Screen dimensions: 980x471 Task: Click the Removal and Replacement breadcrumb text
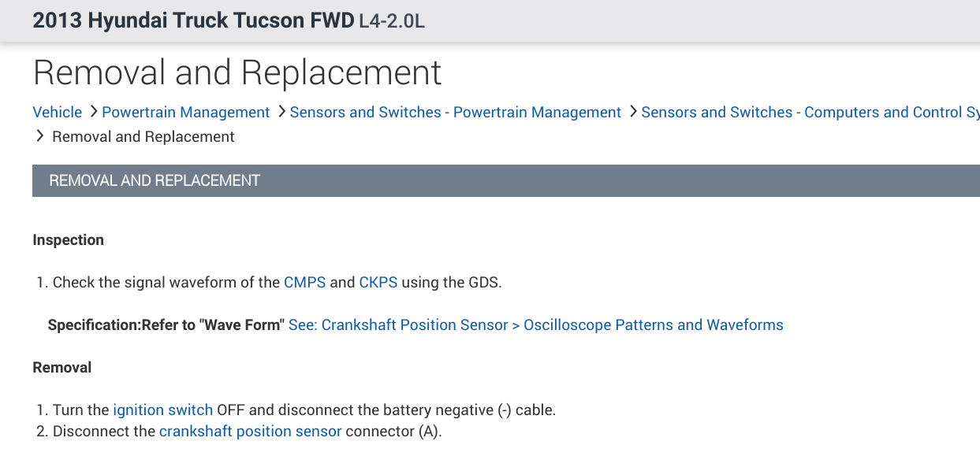click(x=143, y=137)
